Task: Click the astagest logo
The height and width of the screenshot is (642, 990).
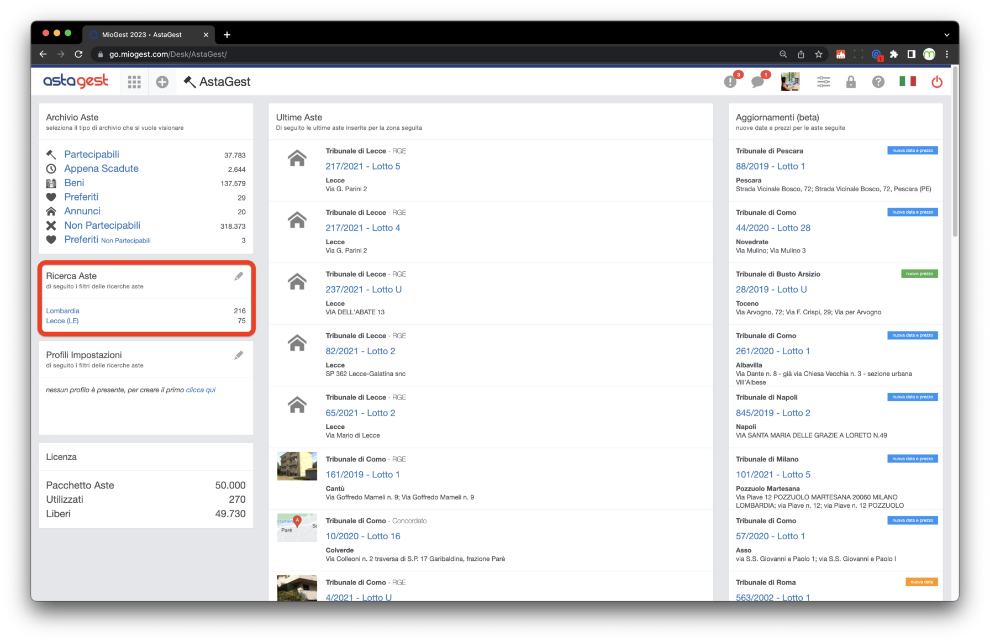Action: 76,81
